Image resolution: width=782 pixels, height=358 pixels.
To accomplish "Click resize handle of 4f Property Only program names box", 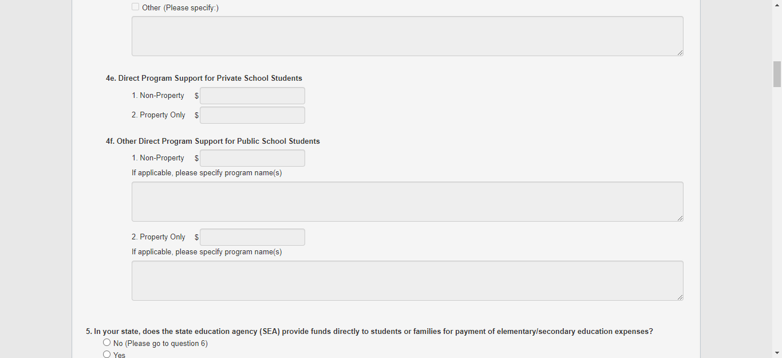I will 680,297.
